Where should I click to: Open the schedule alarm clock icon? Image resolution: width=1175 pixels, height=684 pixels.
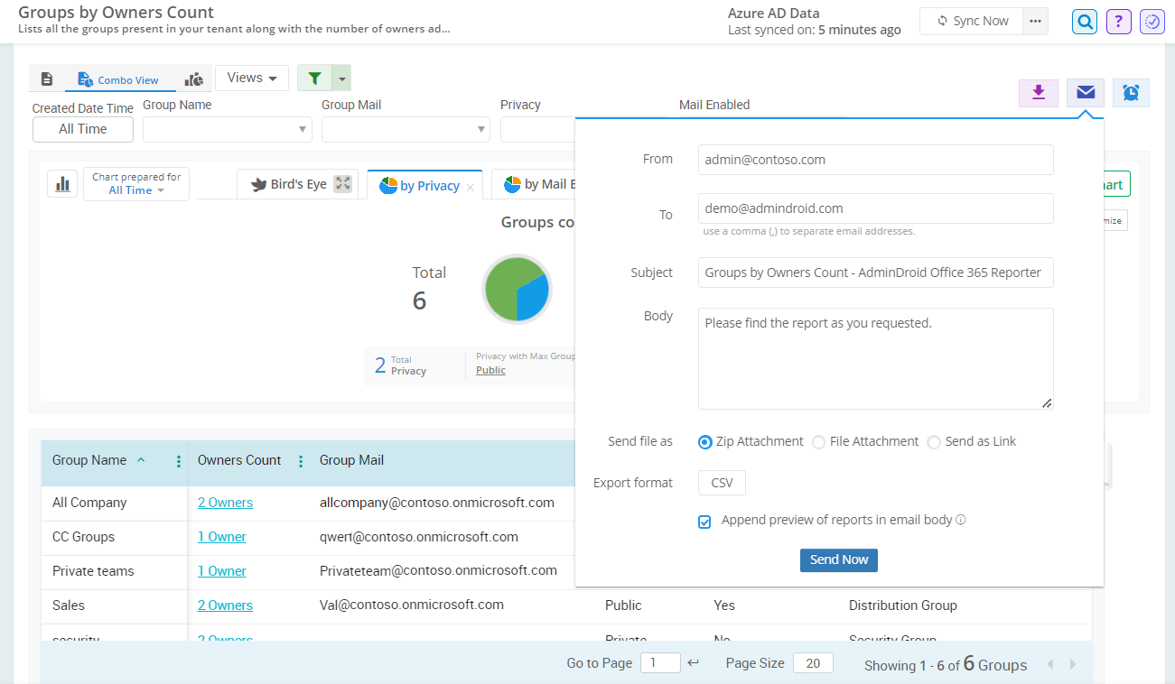coord(1131,93)
